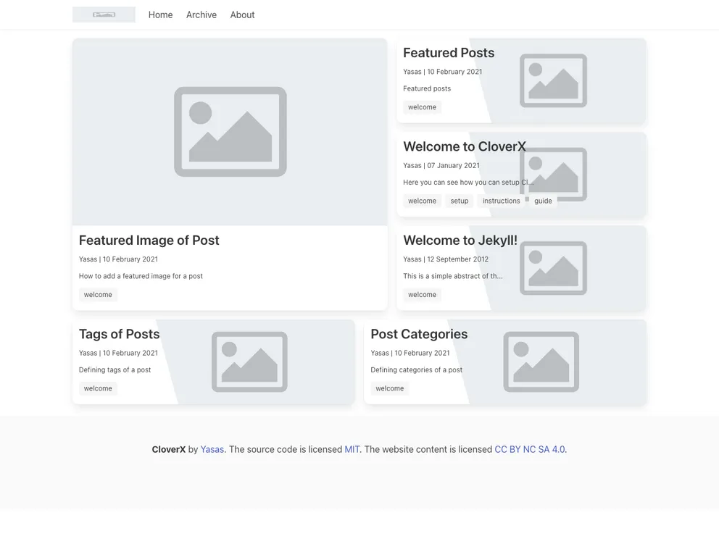Open the MIT license link in footer

(352, 449)
